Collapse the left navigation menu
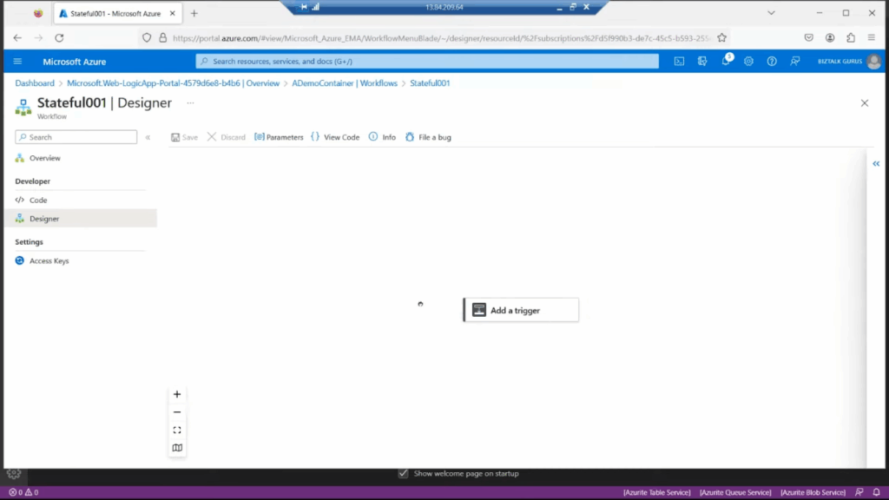The height and width of the screenshot is (500, 889). 148,137
